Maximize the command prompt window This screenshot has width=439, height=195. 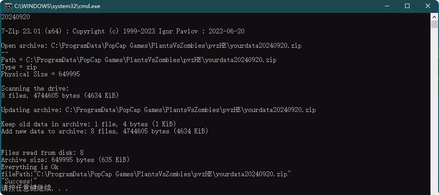407,6
